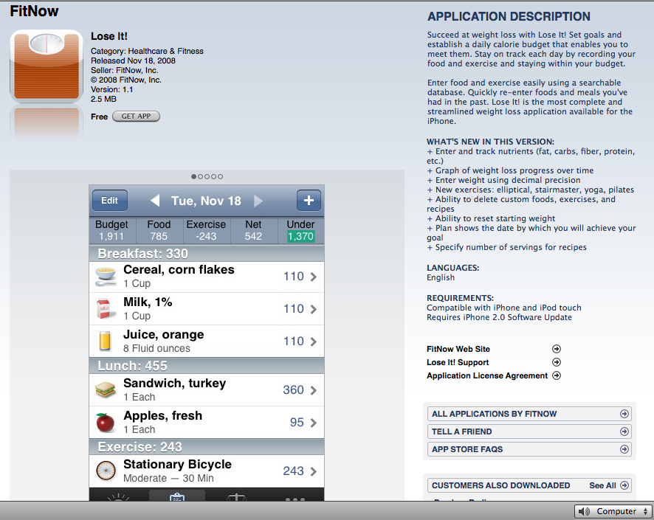Click the Food 785 summary cell

(159, 230)
